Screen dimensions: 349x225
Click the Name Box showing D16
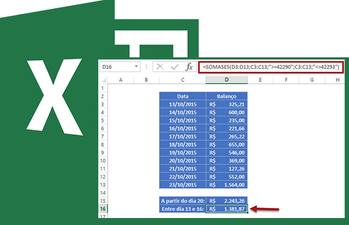[120, 66]
